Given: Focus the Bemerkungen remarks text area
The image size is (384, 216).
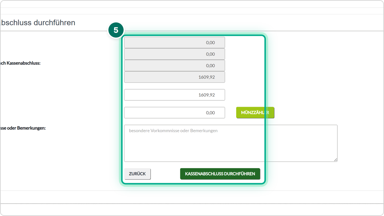Looking at the screenshot, I should click(231, 143).
